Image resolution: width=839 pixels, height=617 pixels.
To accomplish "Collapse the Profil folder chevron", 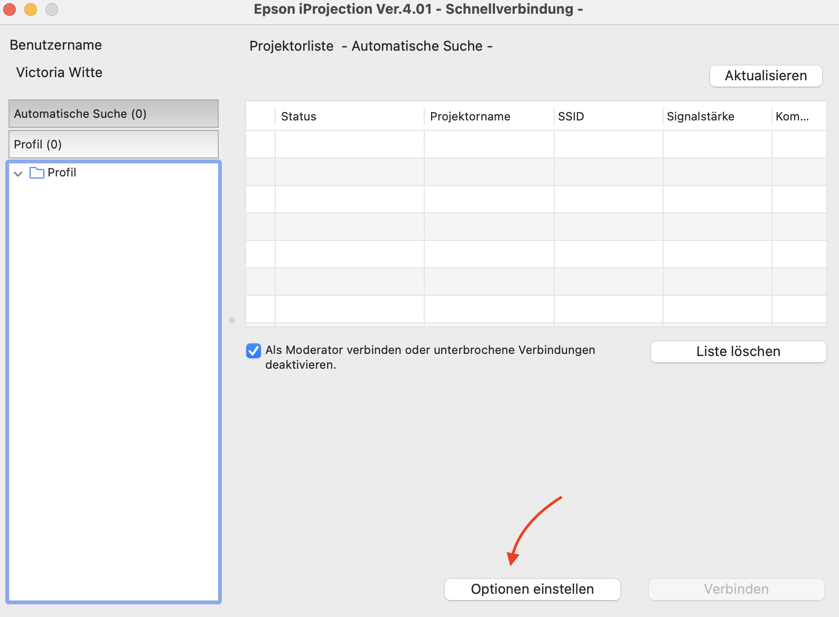I will click(x=18, y=173).
